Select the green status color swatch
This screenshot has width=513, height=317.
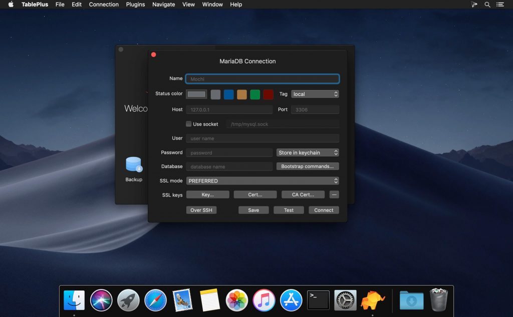click(x=255, y=94)
